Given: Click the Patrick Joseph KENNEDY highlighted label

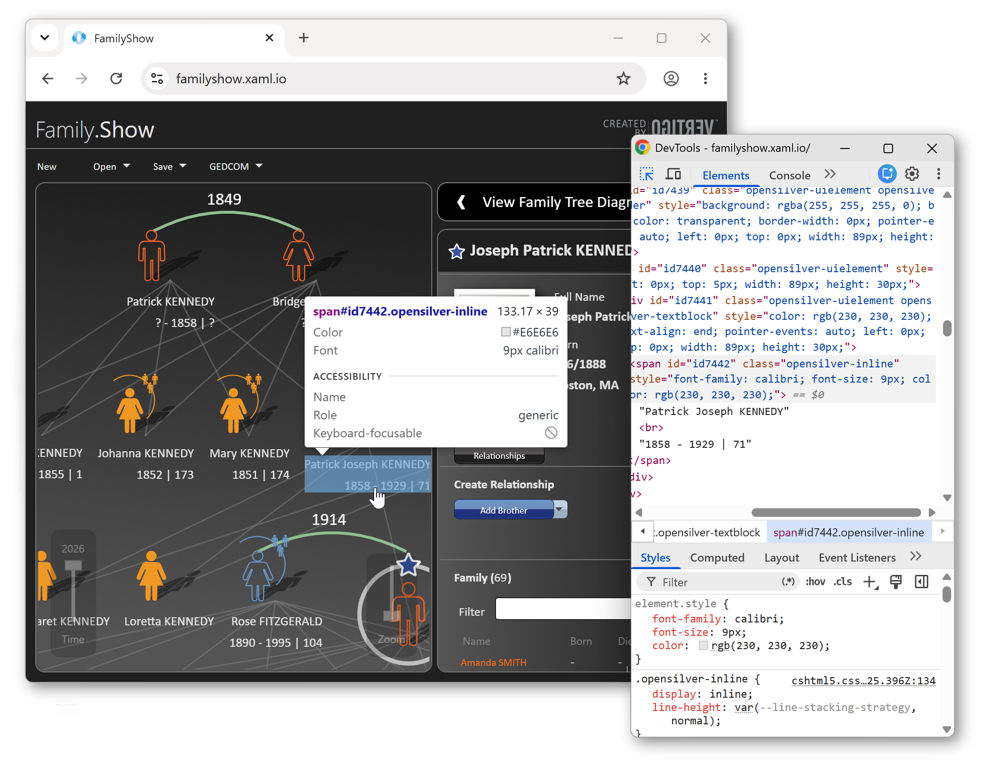Looking at the screenshot, I should coord(367,474).
